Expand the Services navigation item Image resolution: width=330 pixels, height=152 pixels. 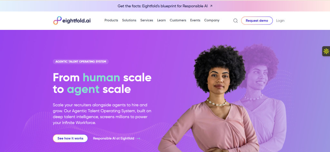147,20
